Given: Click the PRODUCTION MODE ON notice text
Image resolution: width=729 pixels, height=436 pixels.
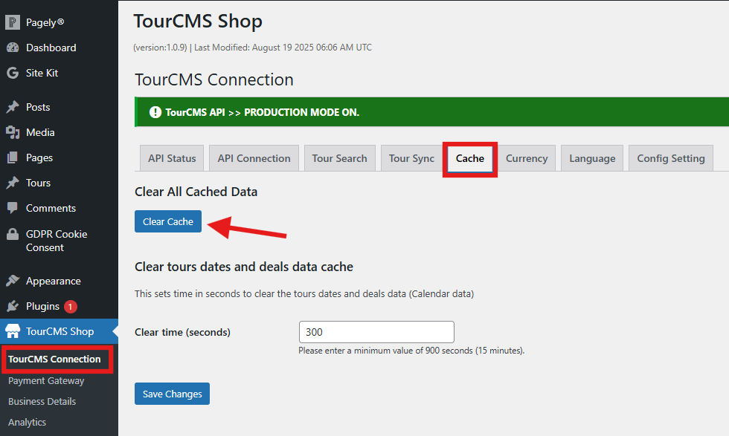Looking at the screenshot, I should click(262, 112).
